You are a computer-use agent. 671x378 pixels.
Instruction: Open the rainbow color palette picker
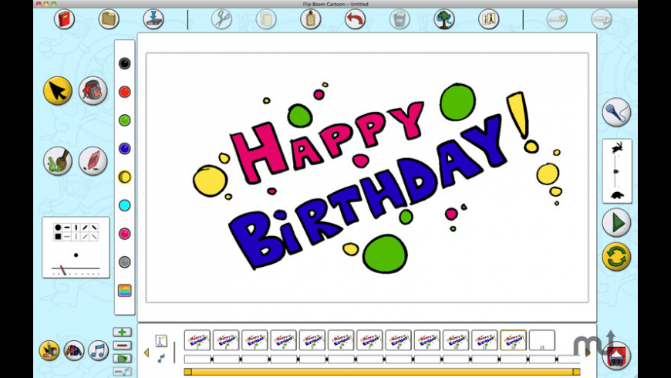click(x=124, y=291)
